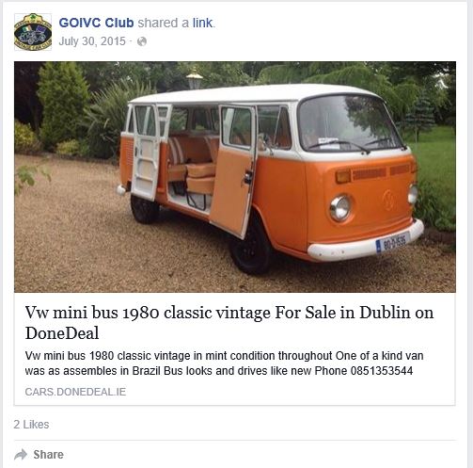Click the GOIVC Club page name
Viewport: 473px width, 468px height.
coord(96,23)
